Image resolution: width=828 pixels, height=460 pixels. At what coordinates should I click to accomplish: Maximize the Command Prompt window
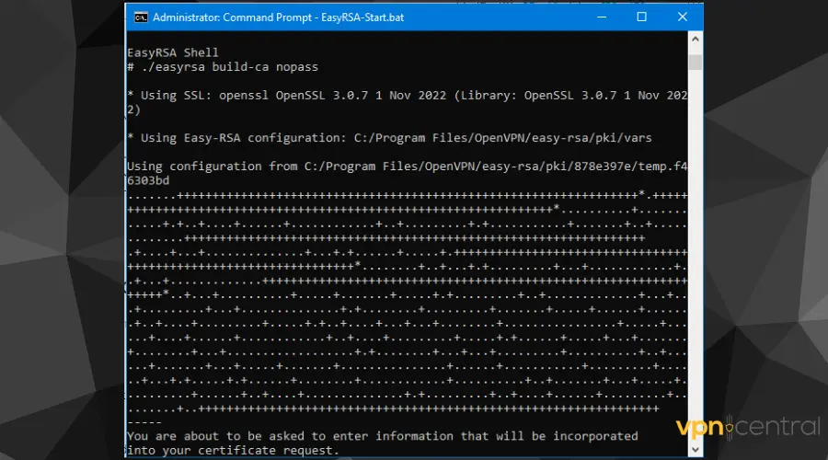click(641, 17)
